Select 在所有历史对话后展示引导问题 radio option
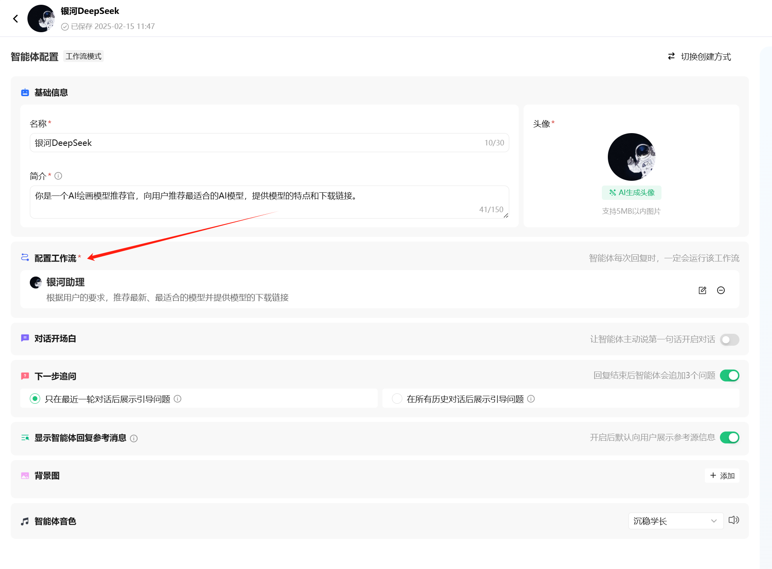772x569 pixels. (397, 399)
